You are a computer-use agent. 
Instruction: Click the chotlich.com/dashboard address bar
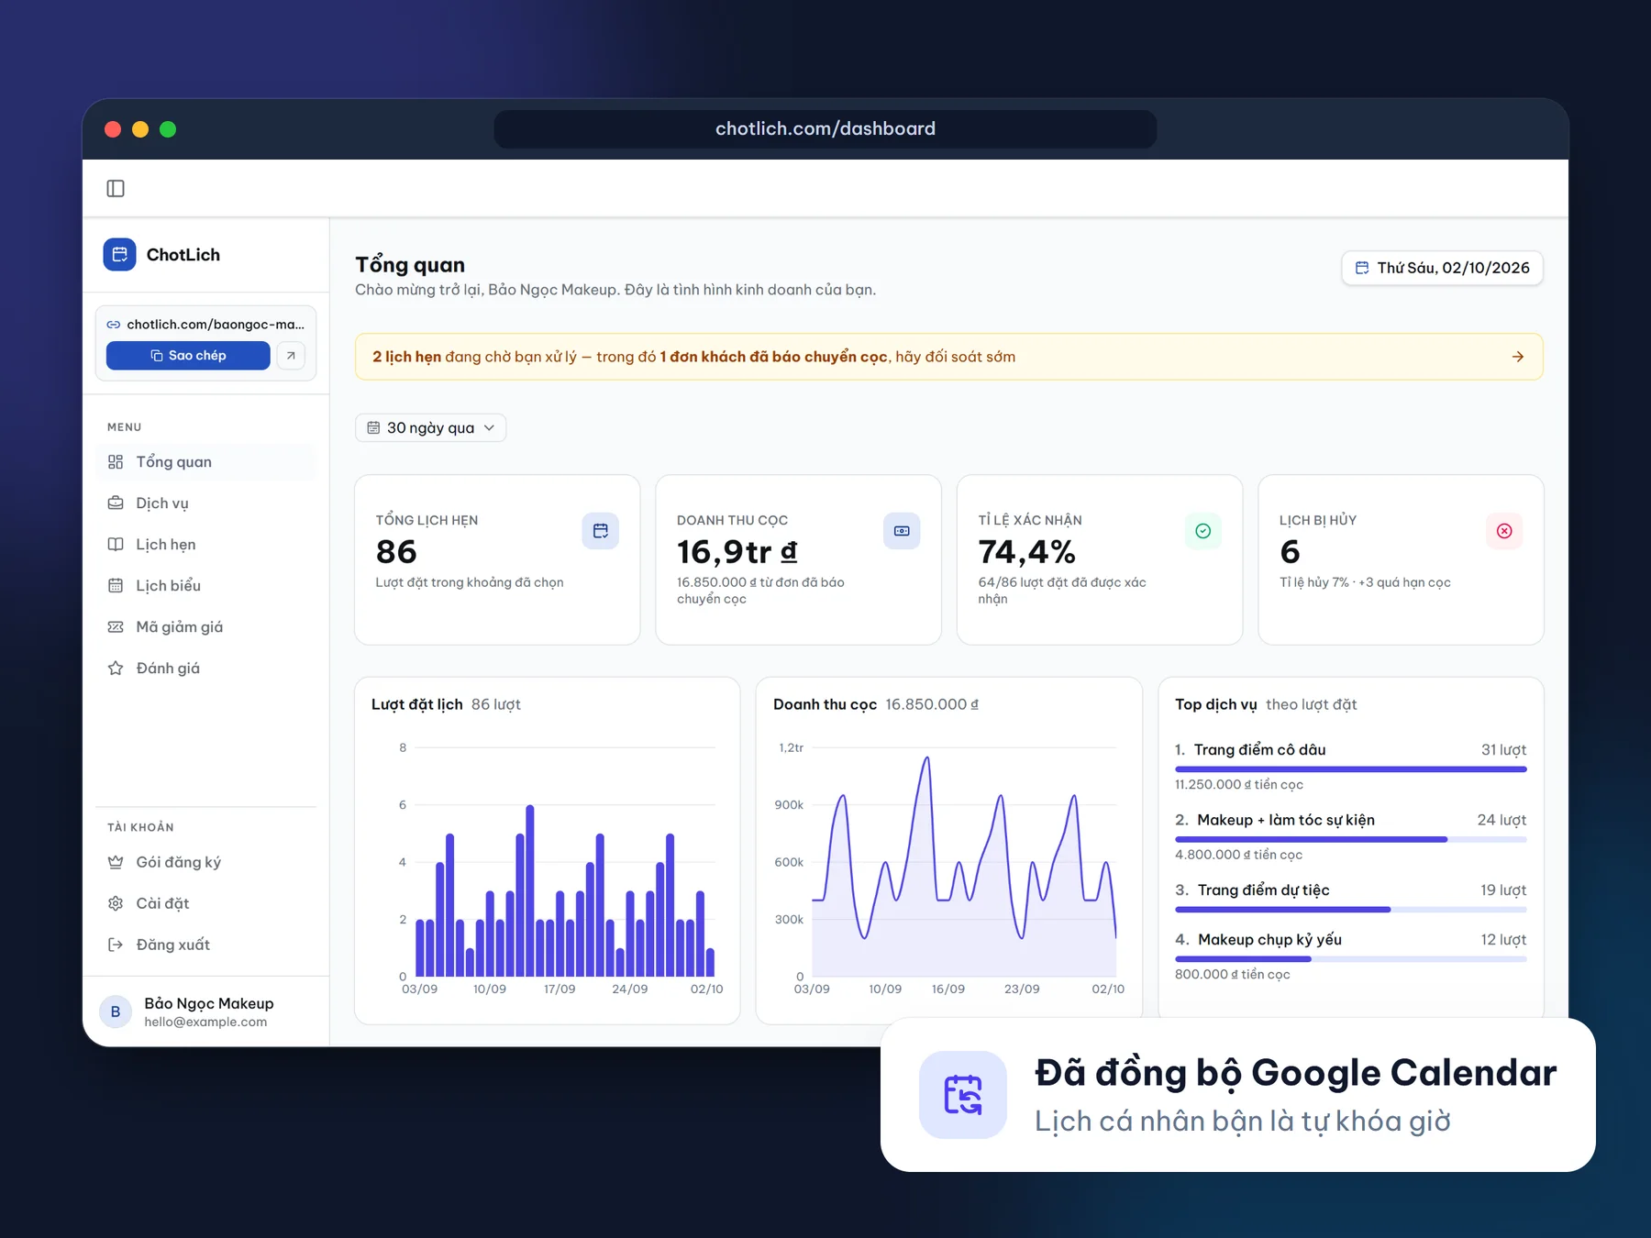(x=825, y=129)
